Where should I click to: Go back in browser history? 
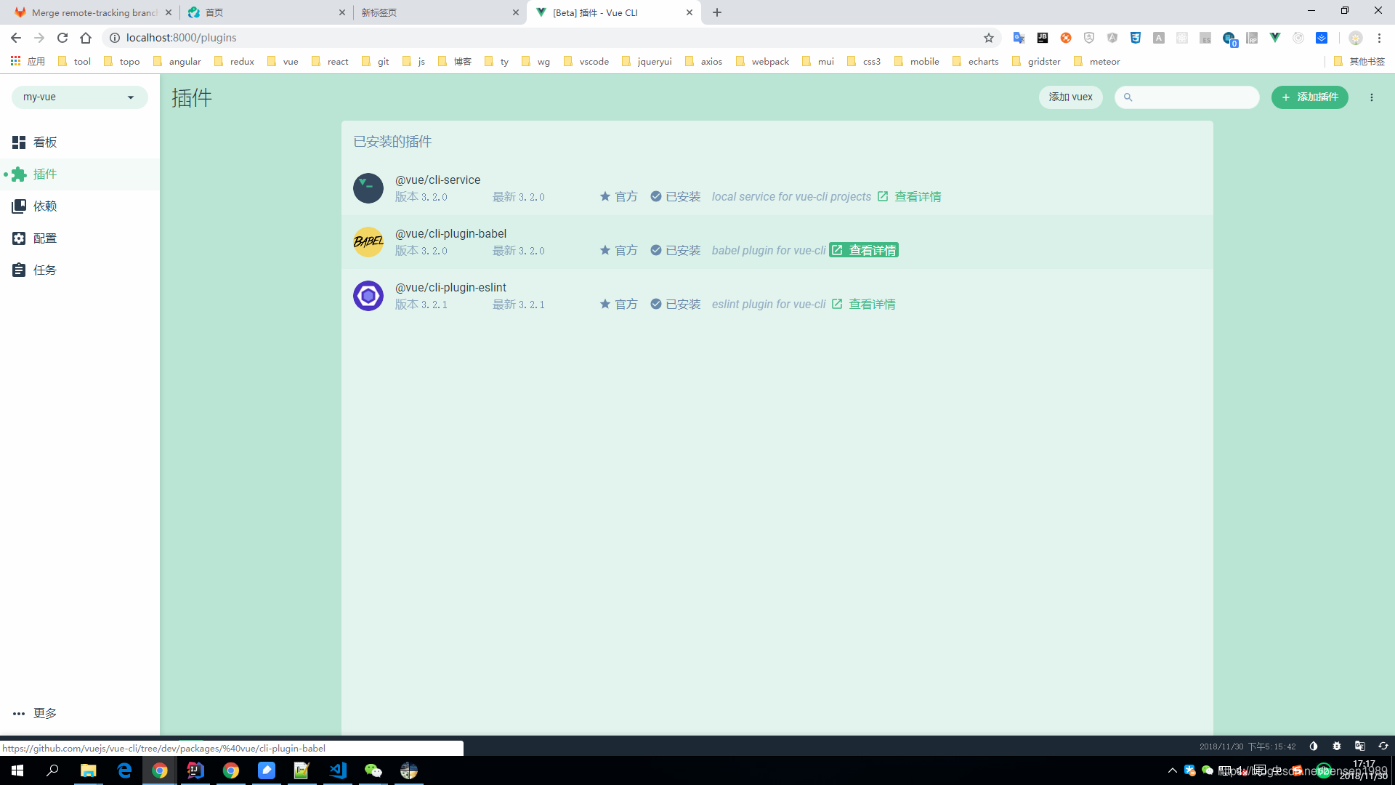click(16, 38)
